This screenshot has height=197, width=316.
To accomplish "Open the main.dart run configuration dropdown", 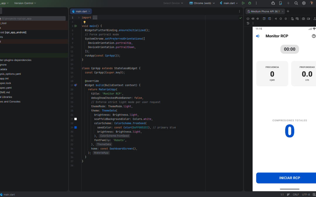I will tap(229, 3).
